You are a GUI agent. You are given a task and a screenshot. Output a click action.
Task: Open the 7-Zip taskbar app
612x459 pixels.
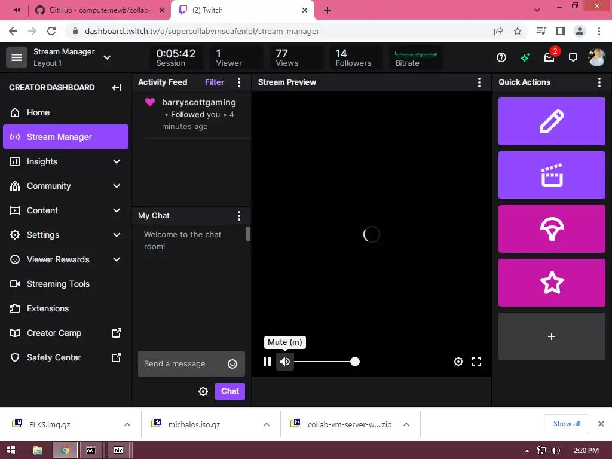[x=119, y=451]
